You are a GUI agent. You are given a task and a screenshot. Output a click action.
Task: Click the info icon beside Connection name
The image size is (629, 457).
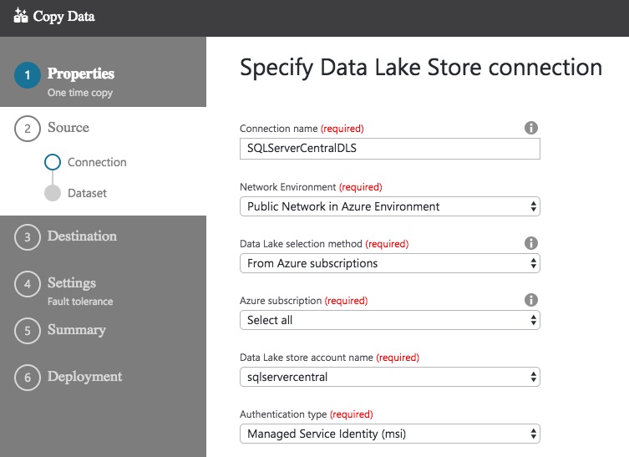tap(530, 128)
